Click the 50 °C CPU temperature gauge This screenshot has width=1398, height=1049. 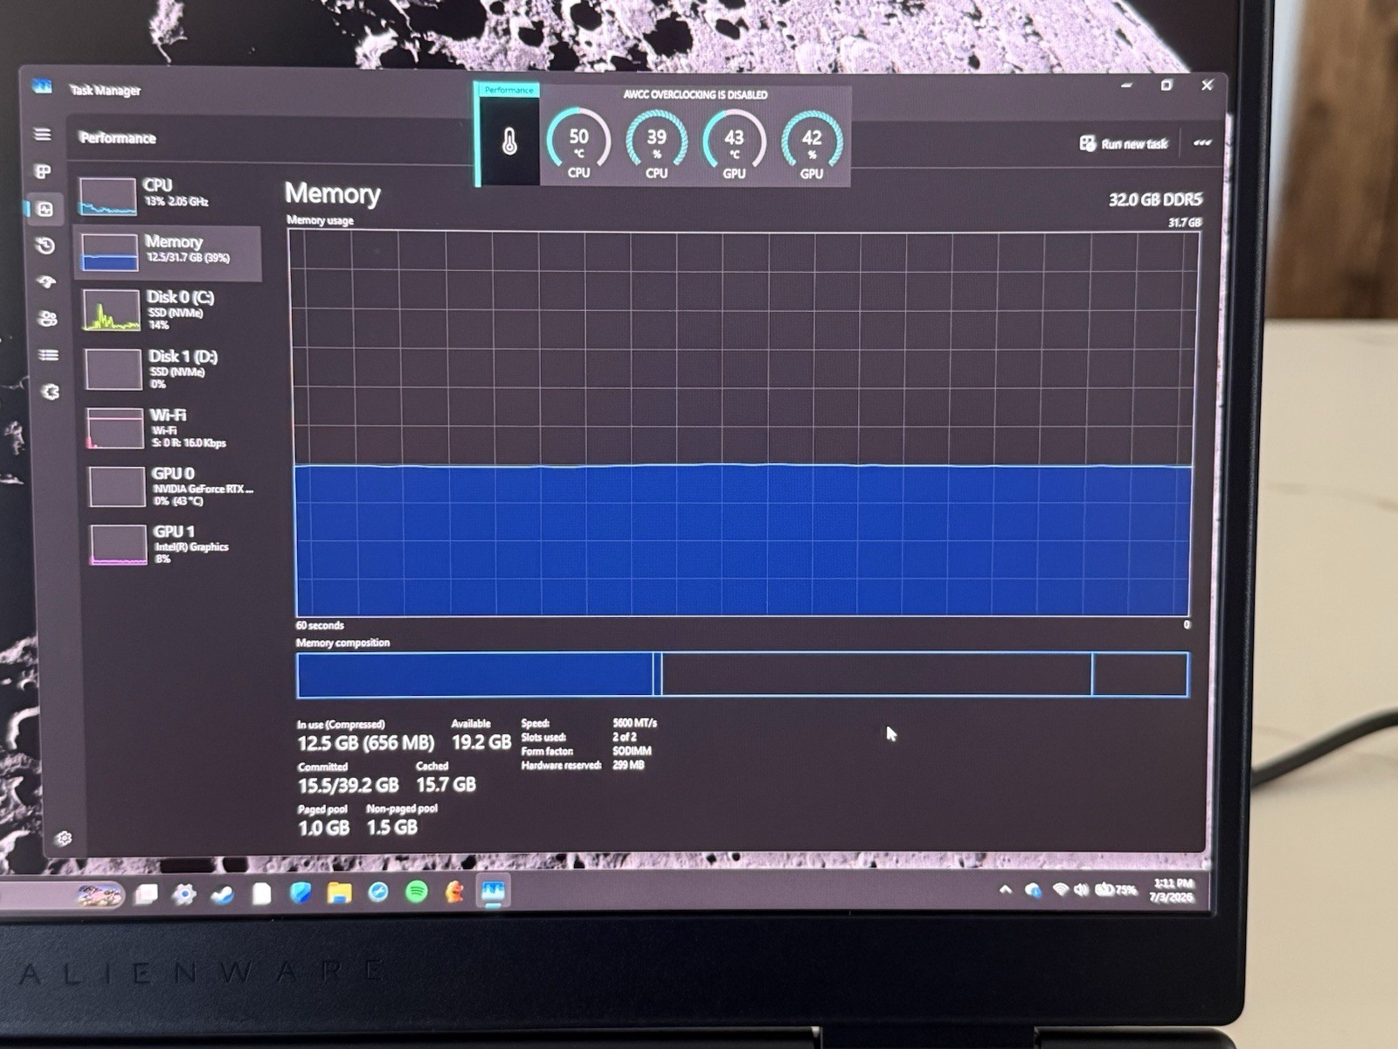(x=578, y=143)
